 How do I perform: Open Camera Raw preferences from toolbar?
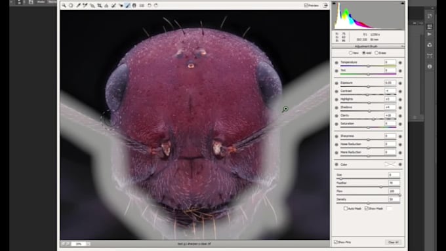(x=142, y=5)
